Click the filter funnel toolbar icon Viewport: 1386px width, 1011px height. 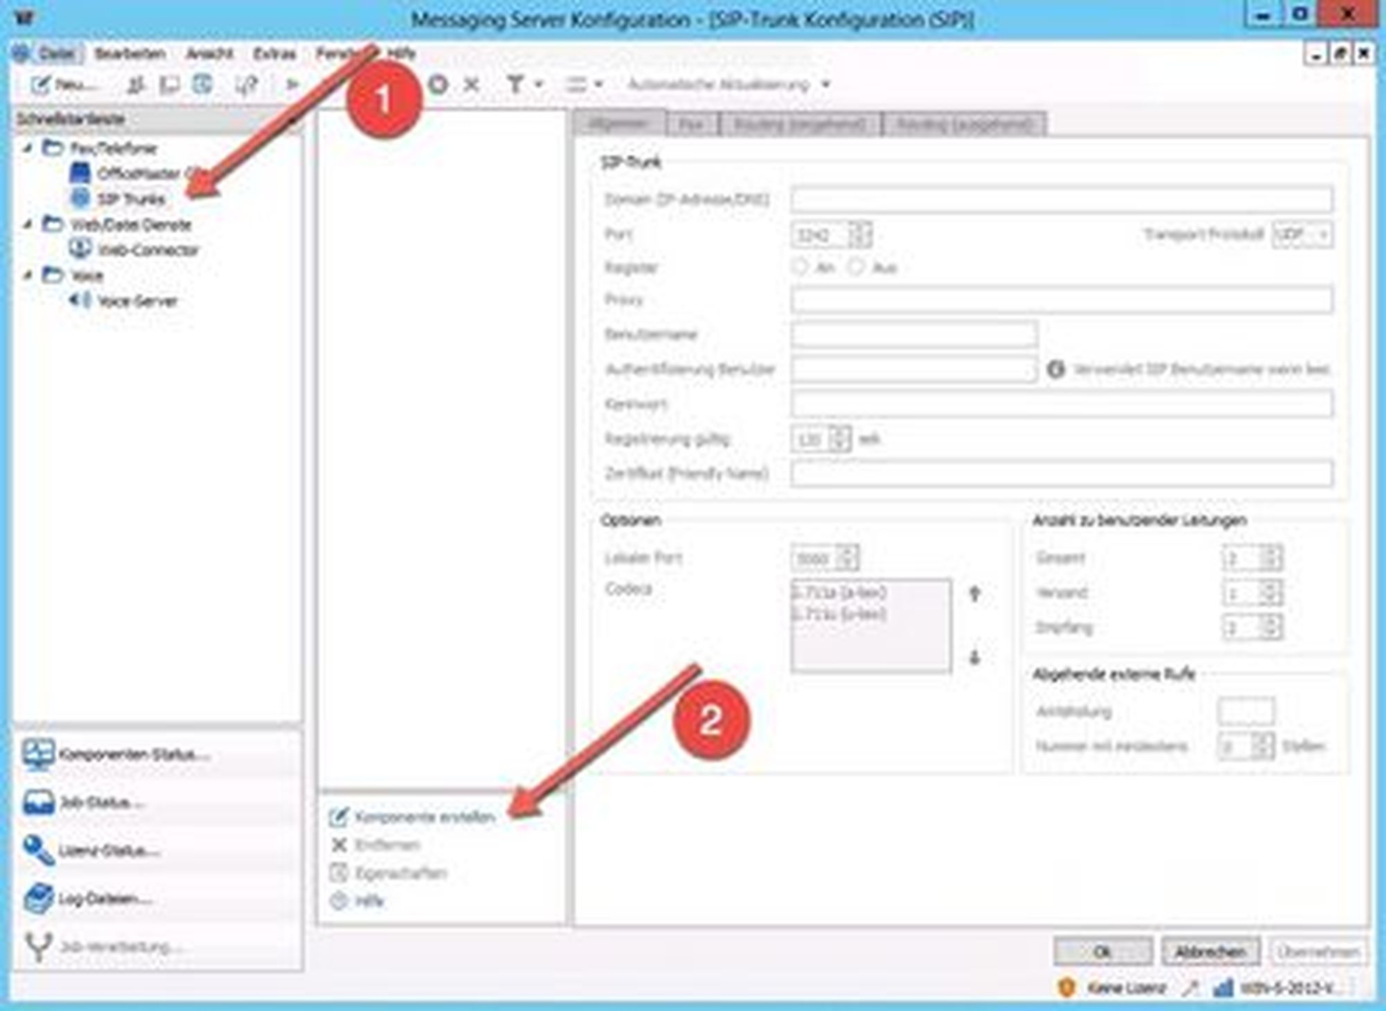tap(515, 84)
